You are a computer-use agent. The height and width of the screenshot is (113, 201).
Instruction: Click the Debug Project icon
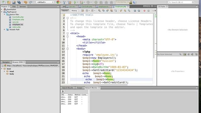point(81,2)
